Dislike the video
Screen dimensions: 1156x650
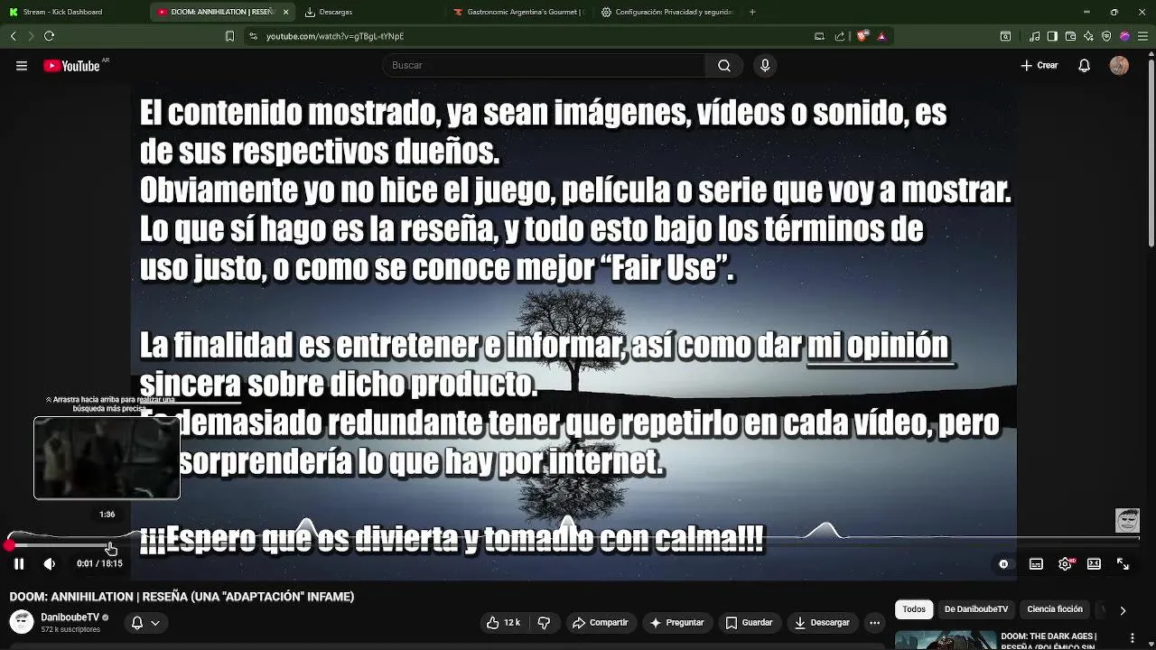(x=544, y=622)
